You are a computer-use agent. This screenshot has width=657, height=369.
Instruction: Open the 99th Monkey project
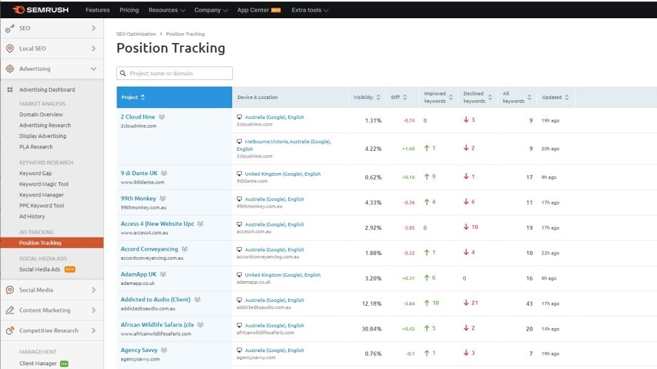[139, 198]
